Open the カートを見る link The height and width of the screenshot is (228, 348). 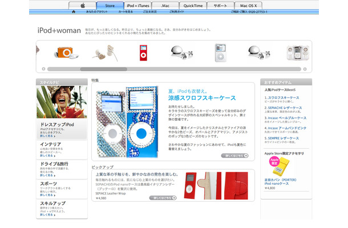(x=126, y=12)
